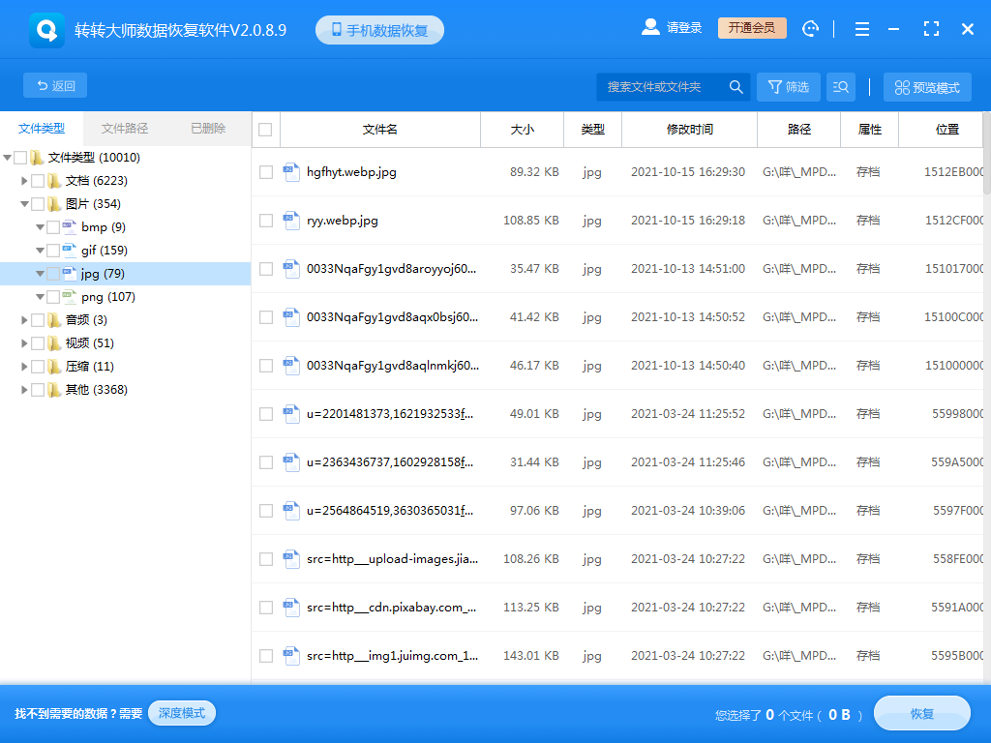991x743 pixels.
Task: Click the user icon next to 请登录
Action: (x=650, y=26)
